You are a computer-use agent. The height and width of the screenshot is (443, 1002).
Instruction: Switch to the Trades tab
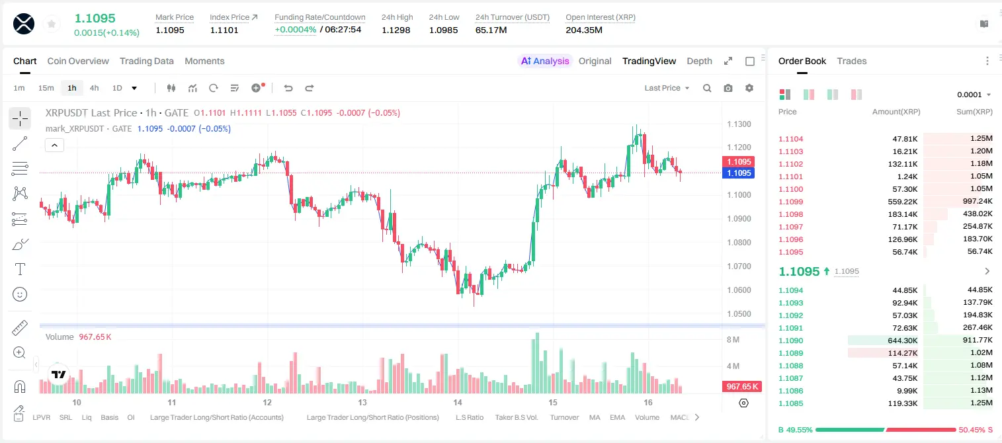(x=852, y=61)
